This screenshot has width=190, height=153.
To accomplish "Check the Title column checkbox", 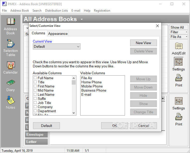I will tap(35, 82).
